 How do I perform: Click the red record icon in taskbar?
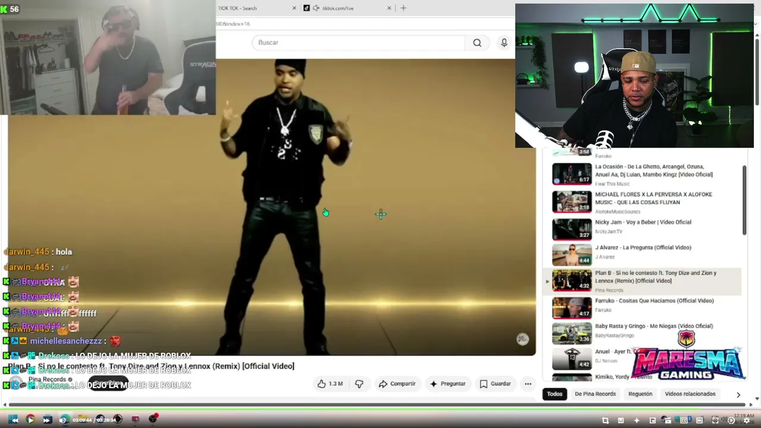pyautogui.click(x=153, y=418)
